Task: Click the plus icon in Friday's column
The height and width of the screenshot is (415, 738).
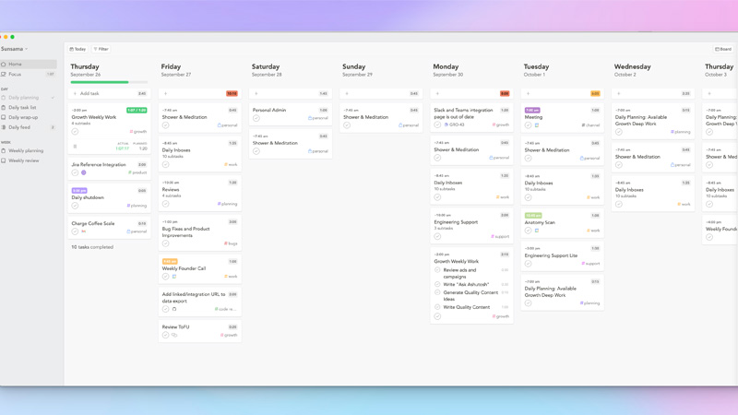Action: point(165,93)
